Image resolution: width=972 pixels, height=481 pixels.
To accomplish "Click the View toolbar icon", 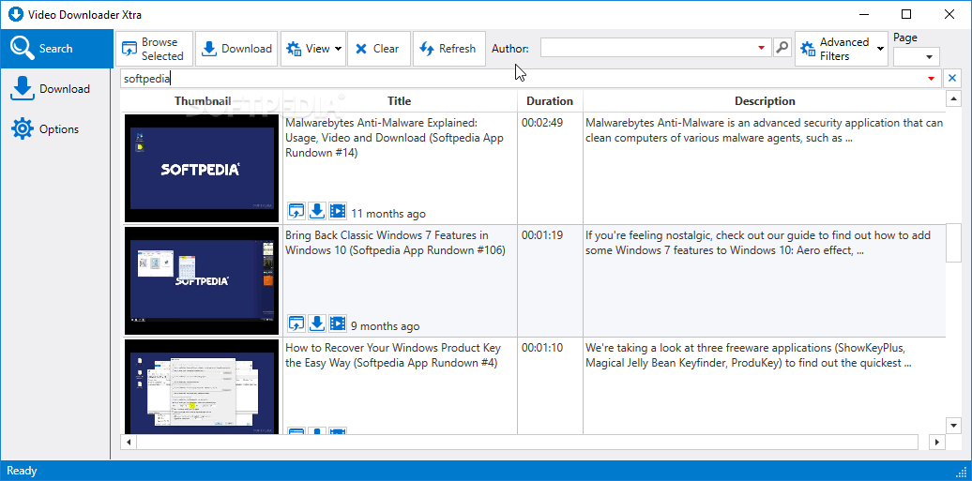I will click(295, 49).
